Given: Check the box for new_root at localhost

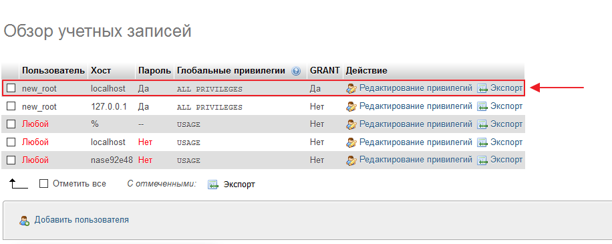Looking at the screenshot, I should (x=11, y=88).
